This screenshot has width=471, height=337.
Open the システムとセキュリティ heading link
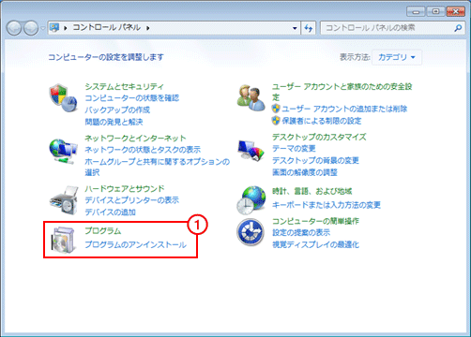(x=125, y=87)
